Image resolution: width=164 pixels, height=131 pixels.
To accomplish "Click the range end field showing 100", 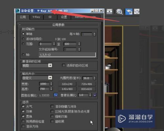I will click(70, 44).
